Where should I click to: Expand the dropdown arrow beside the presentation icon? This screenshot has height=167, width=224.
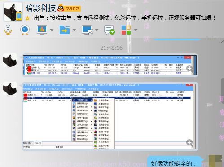click(52, 30)
